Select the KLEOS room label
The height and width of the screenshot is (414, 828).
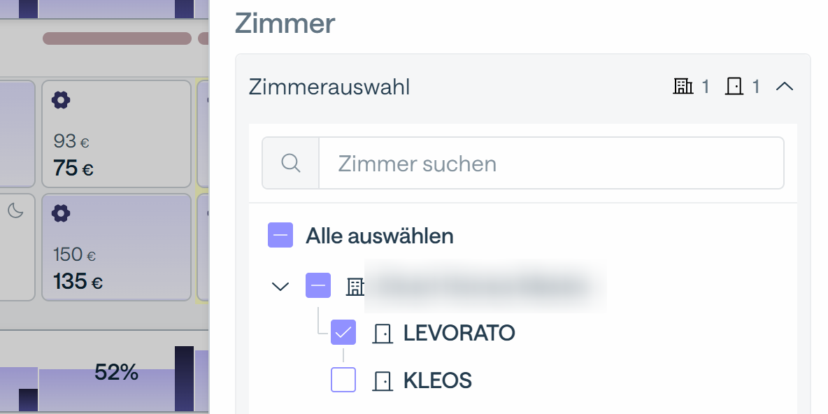[437, 381]
